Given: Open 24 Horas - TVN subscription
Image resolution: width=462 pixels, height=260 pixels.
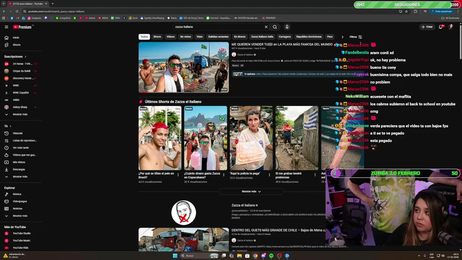Looking at the screenshot, I should click(21, 64).
